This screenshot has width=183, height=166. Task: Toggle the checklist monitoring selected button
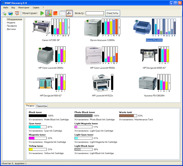(x=49, y=13)
